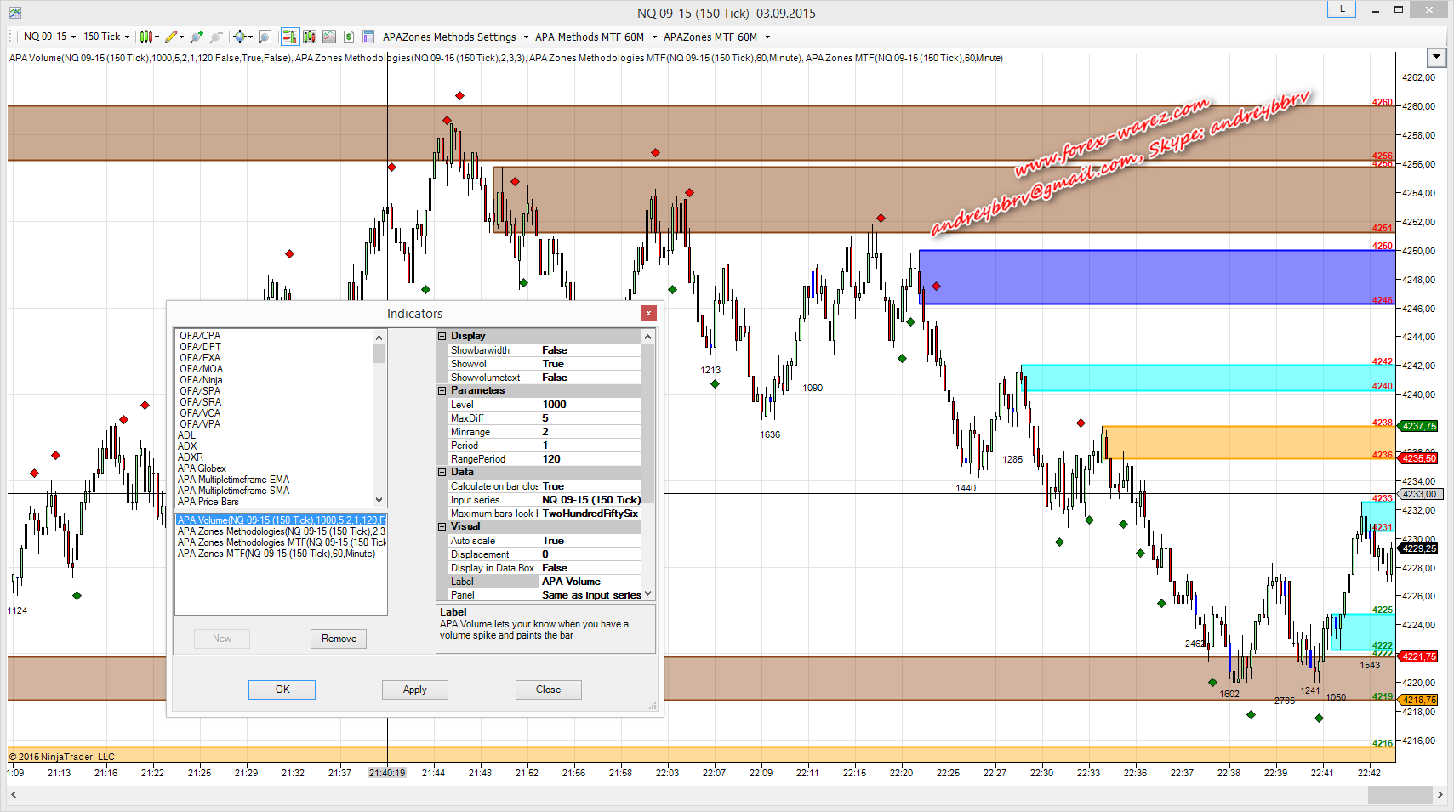Click the chart trader icon
Viewport: 1454px width, 812px height.
pos(289,37)
